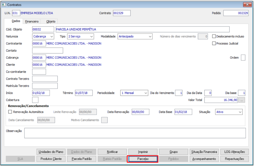The width and height of the screenshot is (254, 166).
Task: Focus the Matrícula Terceiro field
Action: tap(45, 86)
